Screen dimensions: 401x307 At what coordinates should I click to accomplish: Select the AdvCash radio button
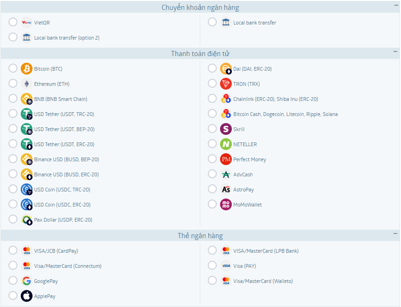point(212,174)
